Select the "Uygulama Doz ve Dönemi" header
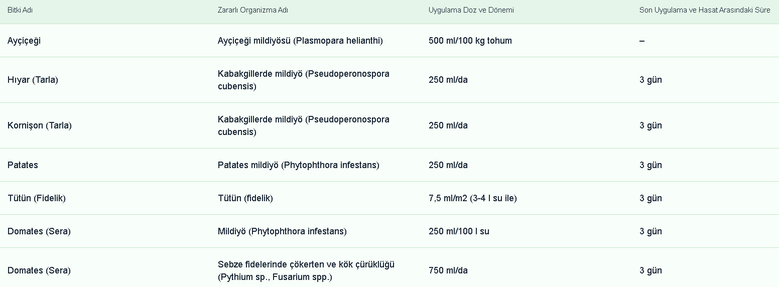This screenshot has width=779, height=287. (471, 10)
